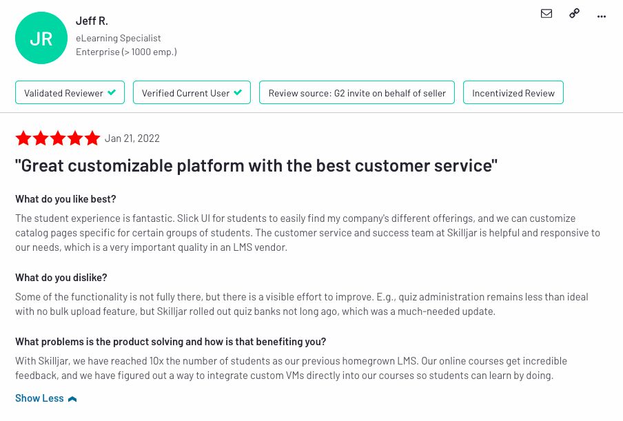Click the Show Less chevron arrow
The image size is (623, 421).
click(72, 399)
